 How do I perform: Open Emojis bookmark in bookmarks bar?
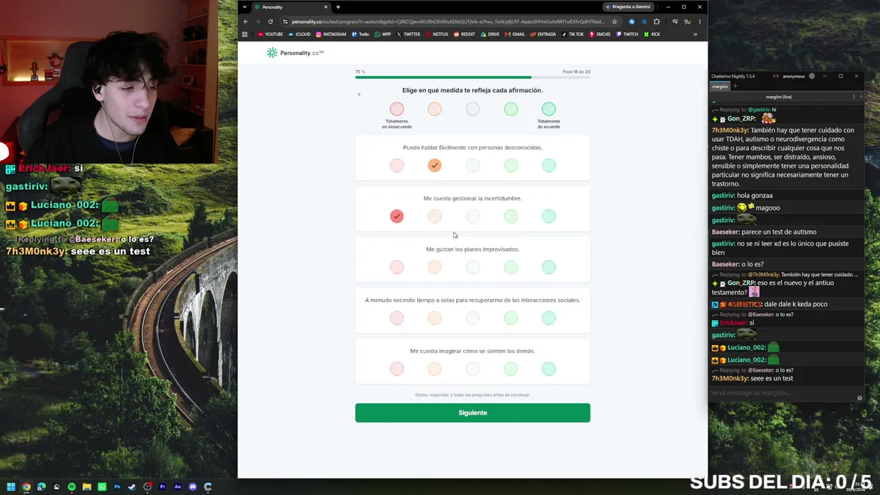(600, 34)
